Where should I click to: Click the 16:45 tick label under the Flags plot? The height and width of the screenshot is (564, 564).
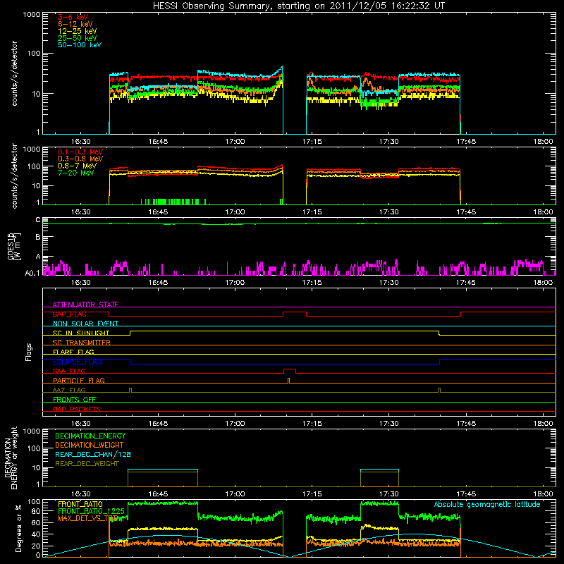[158, 424]
